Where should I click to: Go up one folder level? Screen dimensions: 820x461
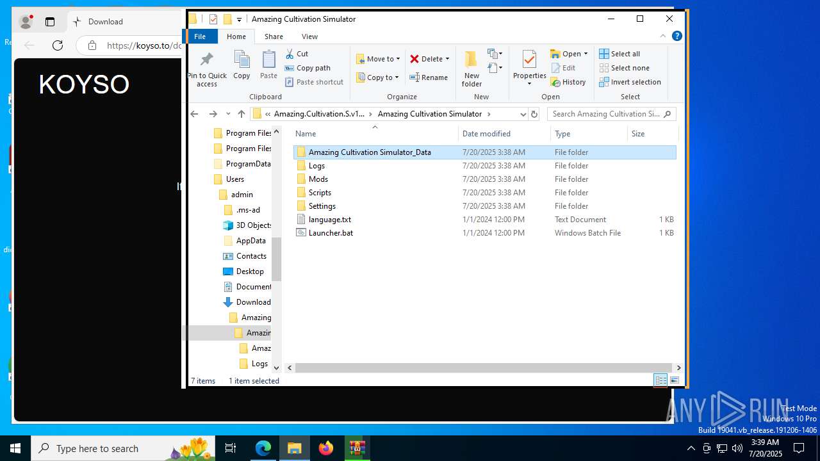click(241, 114)
